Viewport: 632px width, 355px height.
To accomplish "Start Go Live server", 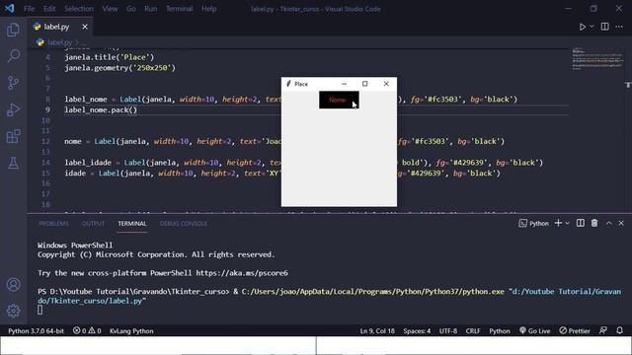I will click(534, 331).
